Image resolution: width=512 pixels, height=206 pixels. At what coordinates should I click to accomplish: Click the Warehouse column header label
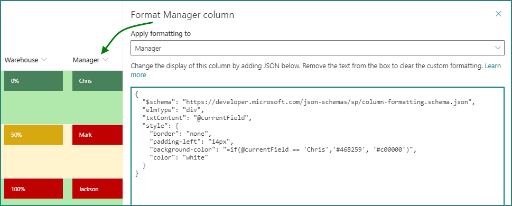click(x=21, y=60)
